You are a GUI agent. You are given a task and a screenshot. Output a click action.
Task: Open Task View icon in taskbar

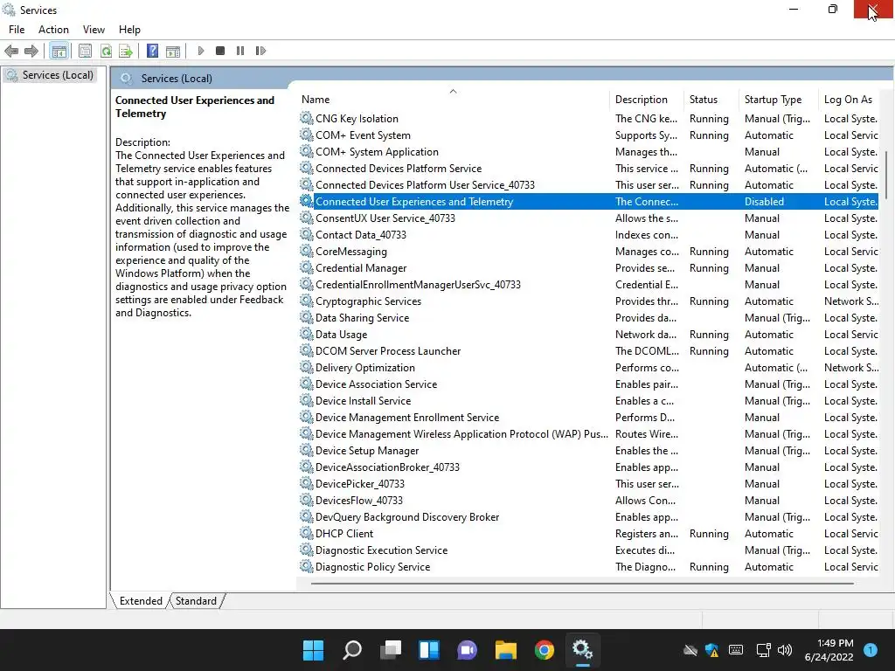391,650
